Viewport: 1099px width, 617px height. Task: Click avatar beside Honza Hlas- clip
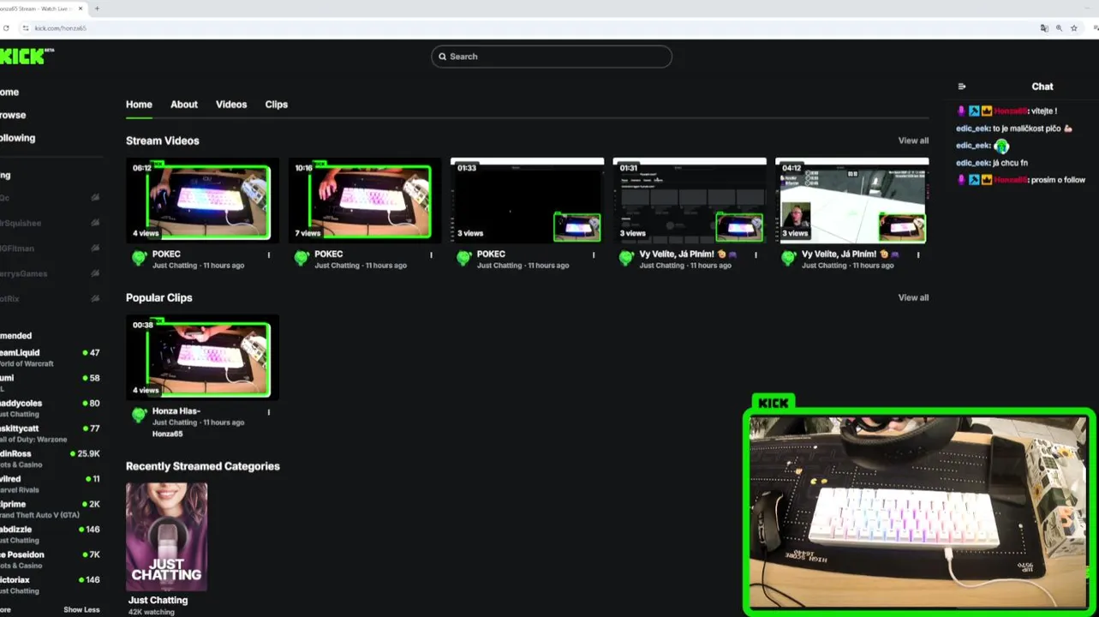click(x=139, y=416)
